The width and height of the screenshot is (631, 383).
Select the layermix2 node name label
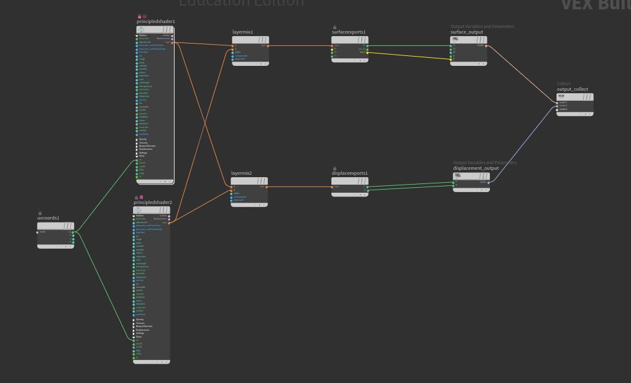(x=241, y=173)
